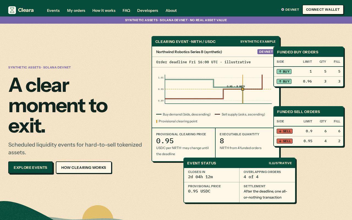Click the 0.96 limit cell in buy orders
352x220 pixels.
[307, 81]
